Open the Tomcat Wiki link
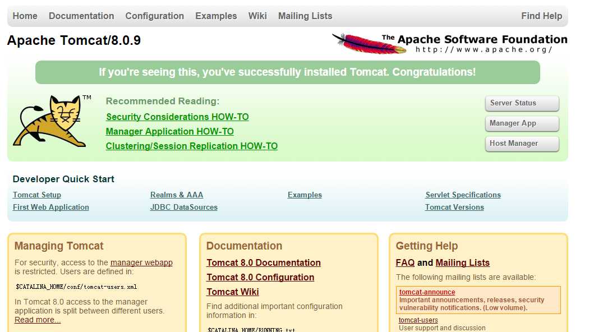Viewport: 603px width, 332px height. 233,292
